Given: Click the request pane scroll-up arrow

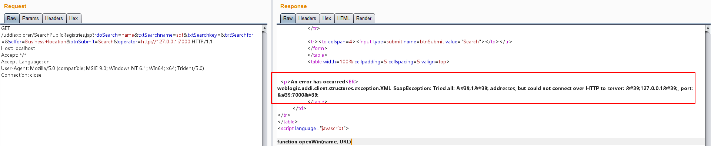Looking at the screenshot, I should pyautogui.click(x=264, y=28).
